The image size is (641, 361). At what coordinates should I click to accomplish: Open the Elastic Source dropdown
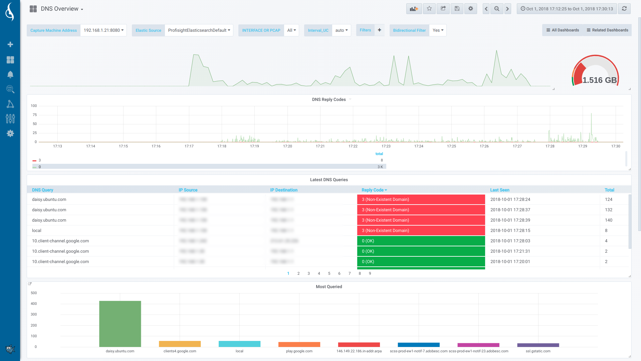(x=199, y=30)
